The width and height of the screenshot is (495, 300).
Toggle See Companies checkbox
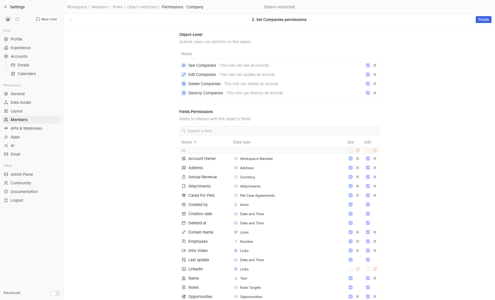(x=368, y=65)
